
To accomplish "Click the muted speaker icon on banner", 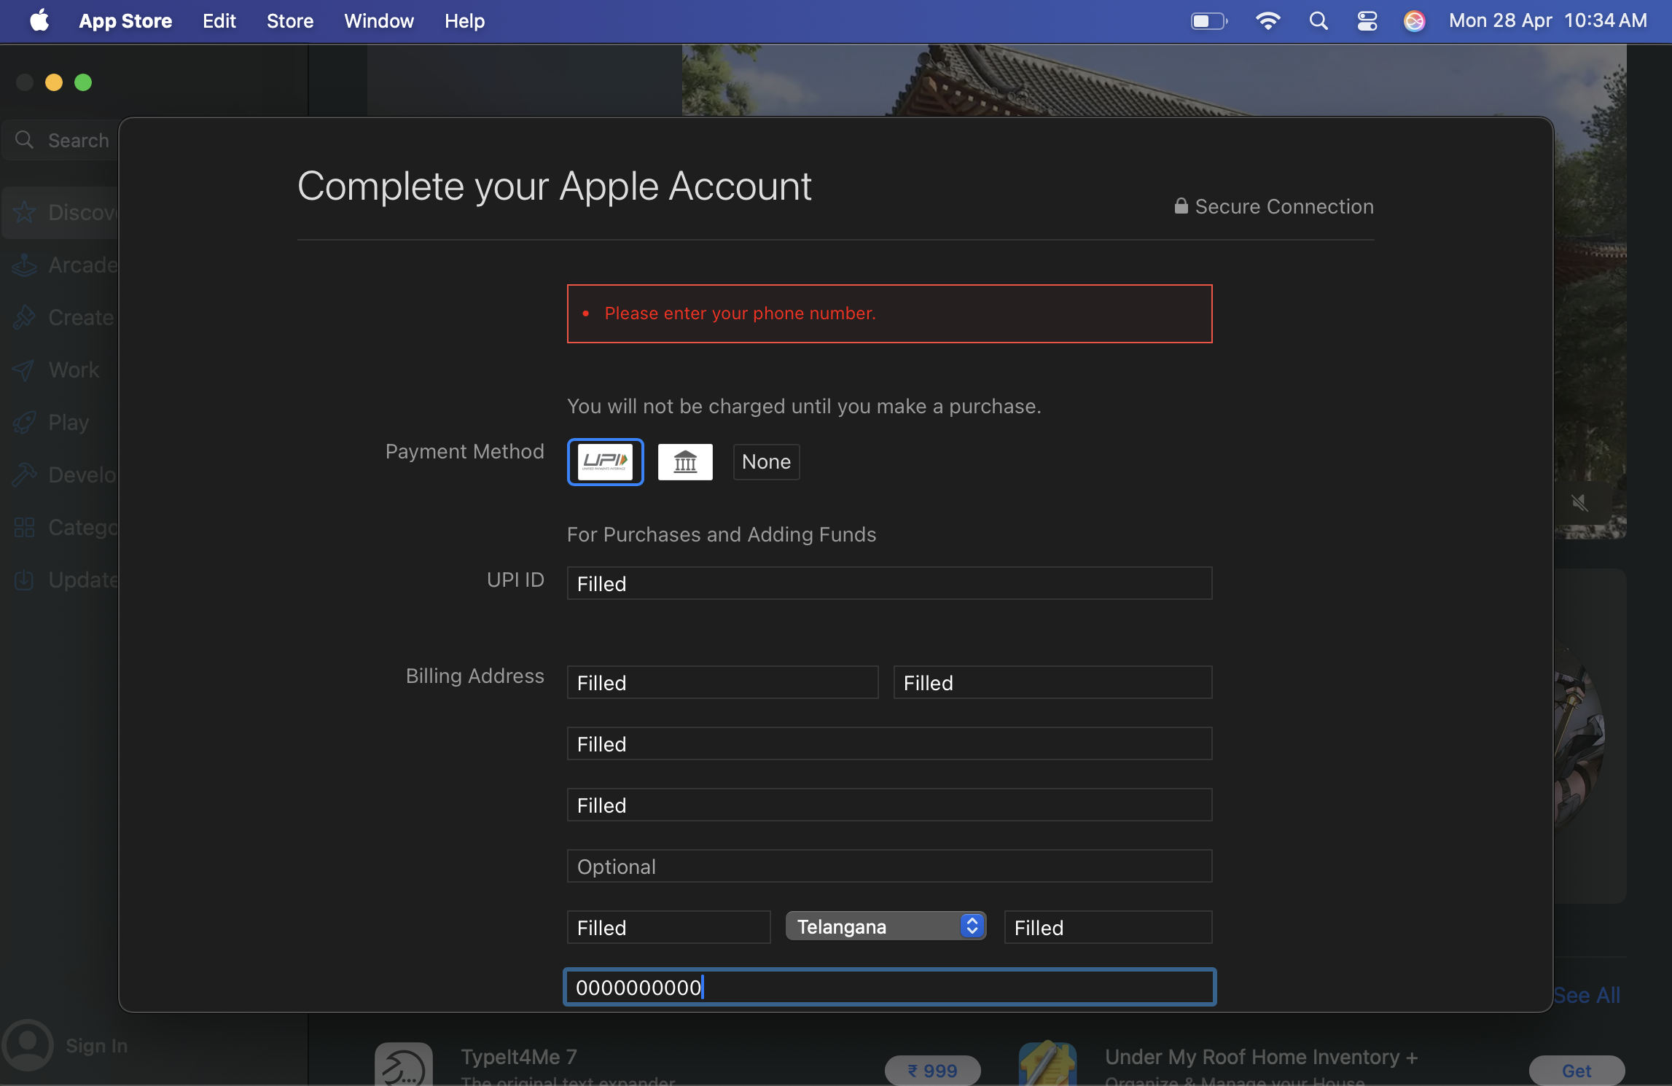I will [x=1579, y=502].
